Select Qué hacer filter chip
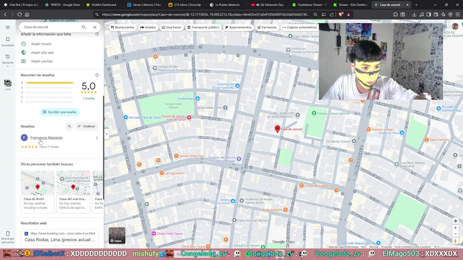The width and height of the screenshot is (463, 260). (x=171, y=27)
